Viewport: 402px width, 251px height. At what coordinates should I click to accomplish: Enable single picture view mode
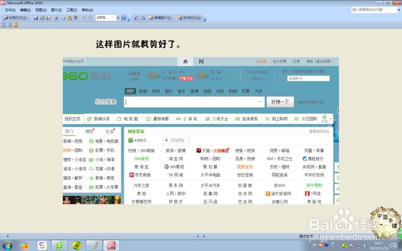pos(15,25)
